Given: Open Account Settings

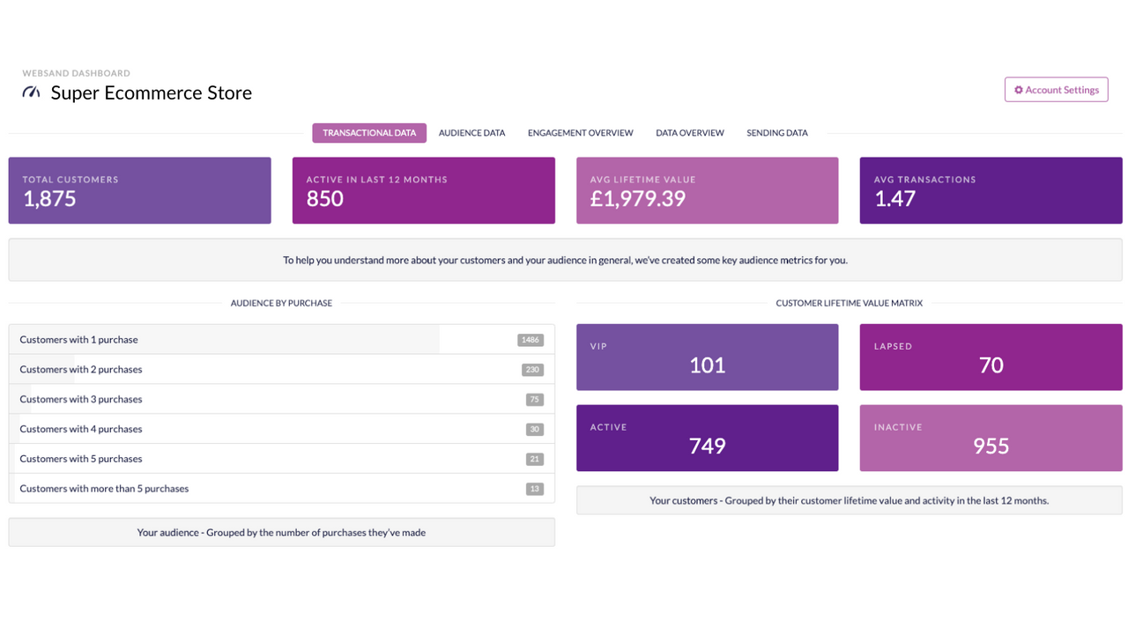Looking at the screenshot, I should (1056, 89).
